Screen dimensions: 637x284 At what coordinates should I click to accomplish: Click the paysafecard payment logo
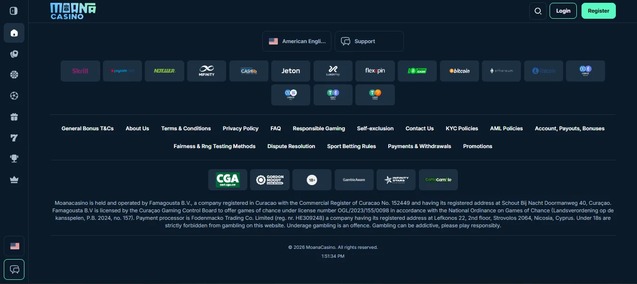[123, 71]
